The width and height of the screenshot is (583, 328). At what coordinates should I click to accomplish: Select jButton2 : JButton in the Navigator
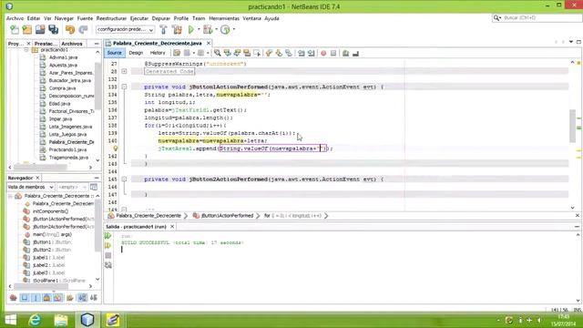coord(51,250)
